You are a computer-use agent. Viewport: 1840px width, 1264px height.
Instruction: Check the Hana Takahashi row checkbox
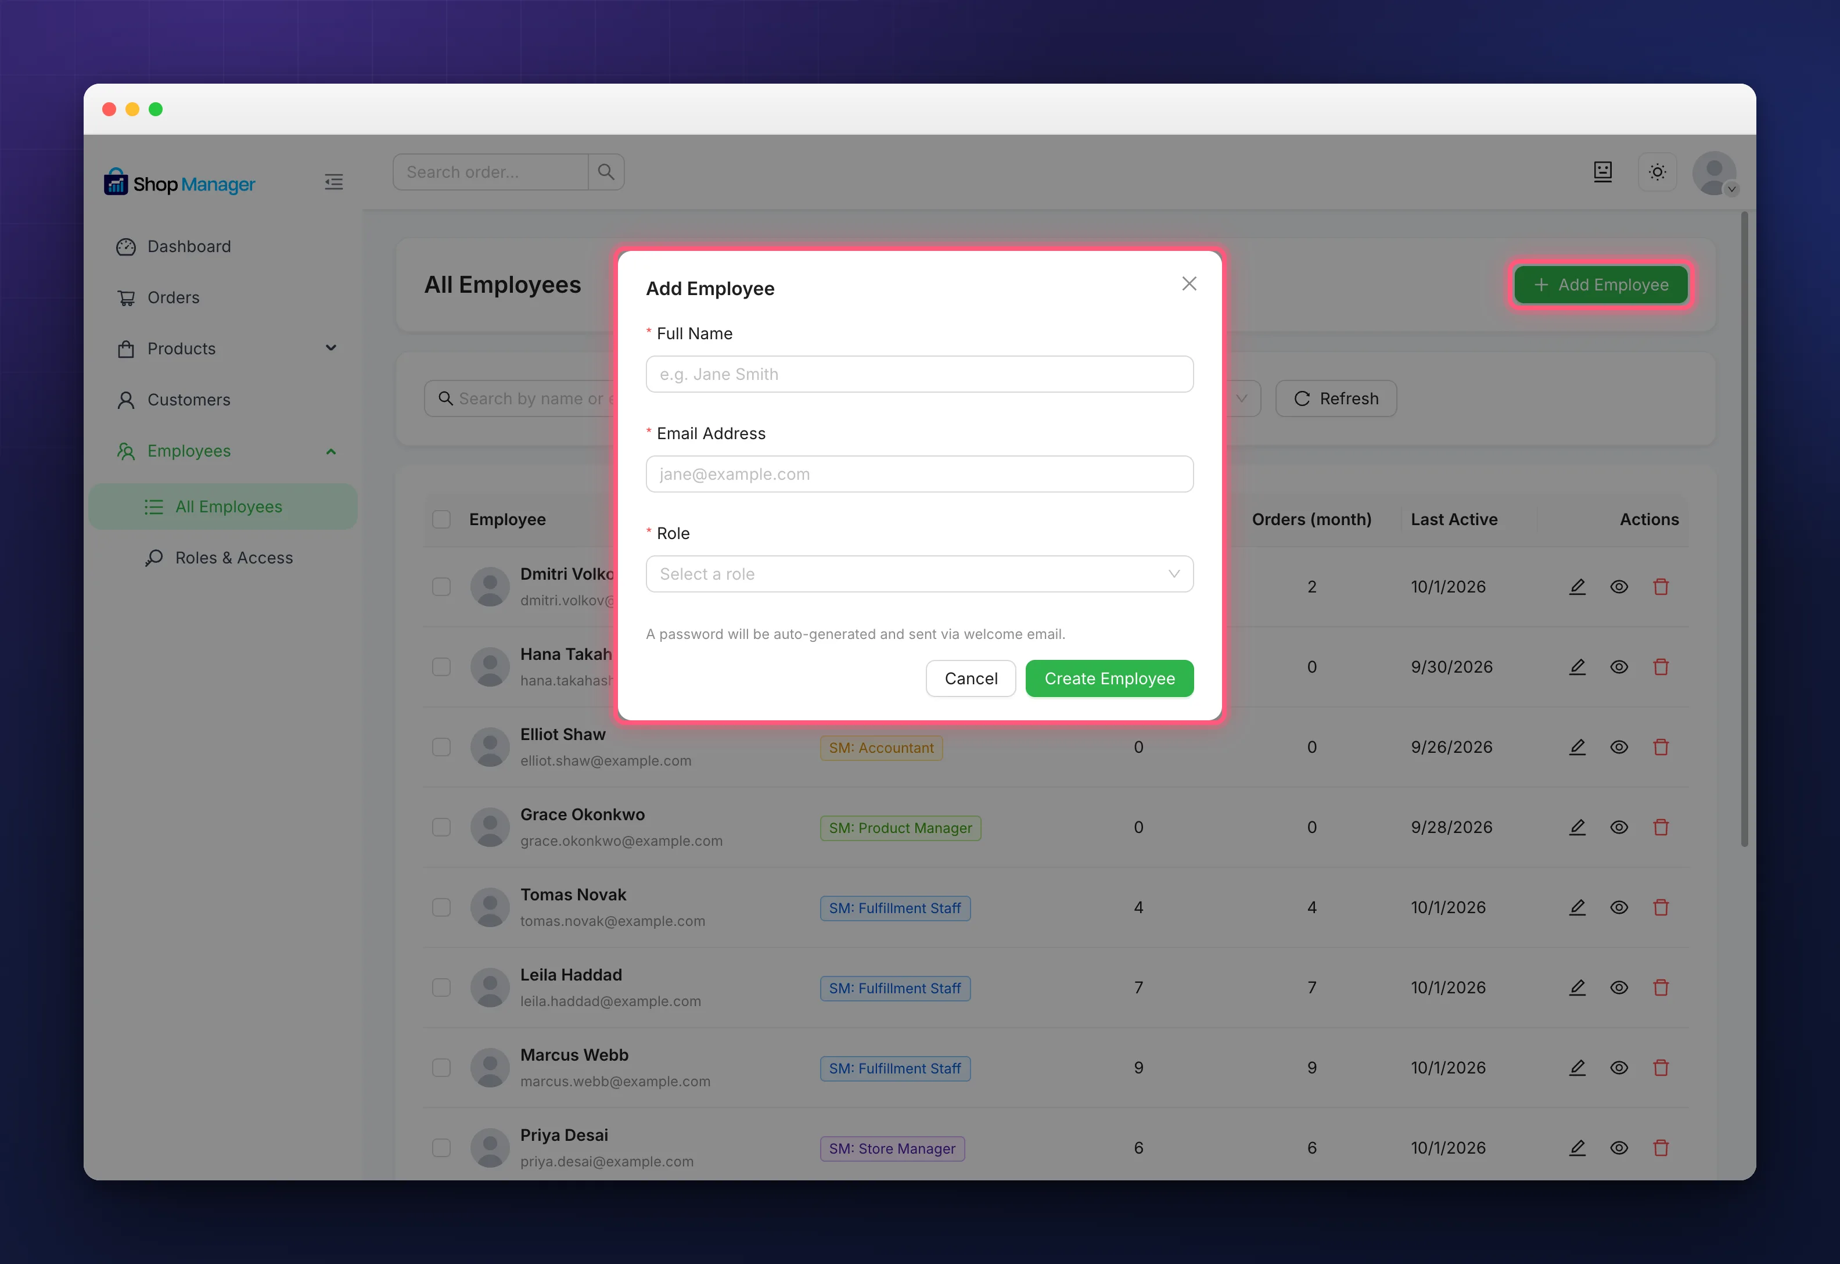441,666
